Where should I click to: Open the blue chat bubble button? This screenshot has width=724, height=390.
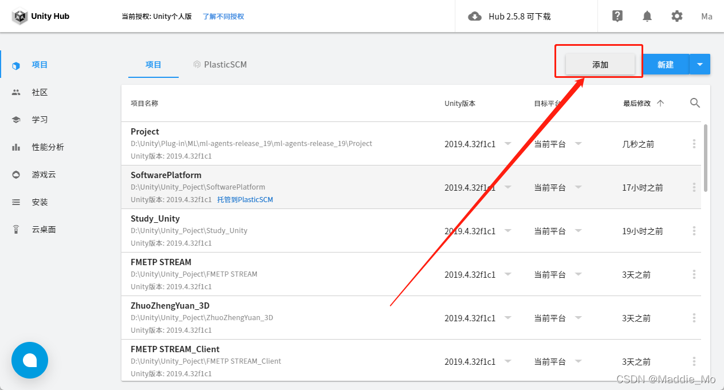coord(30,360)
